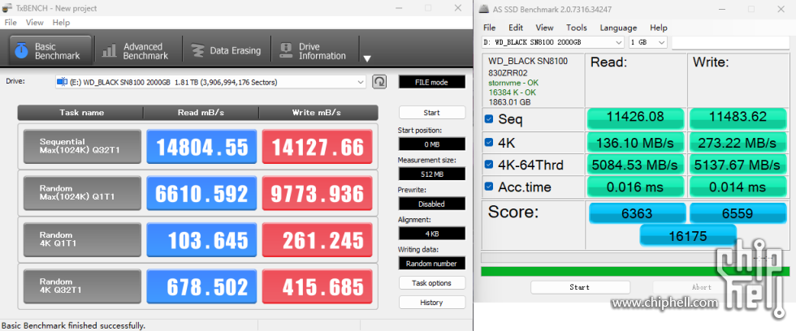This screenshot has height=331, width=796.
Task: Click the Writing data Random number field
Action: click(431, 264)
